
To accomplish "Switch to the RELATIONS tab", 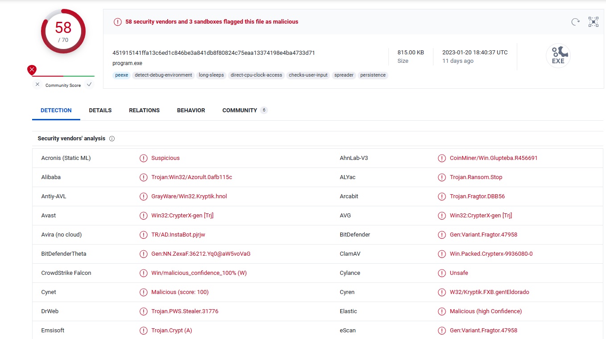I will 144,110.
